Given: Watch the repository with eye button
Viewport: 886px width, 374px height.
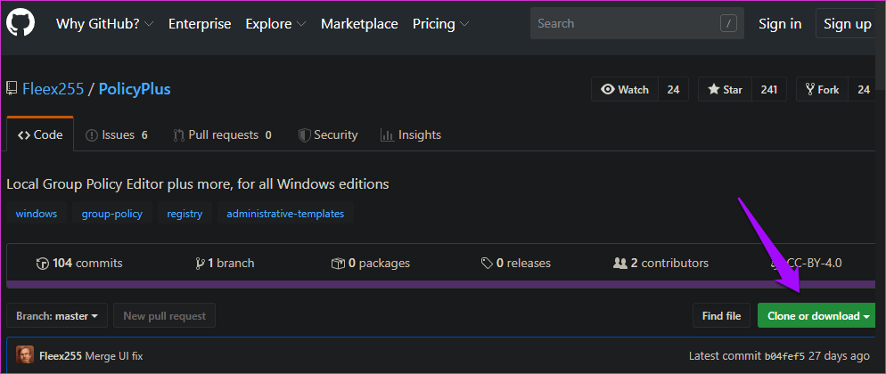Looking at the screenshot, I should (625, 90).
